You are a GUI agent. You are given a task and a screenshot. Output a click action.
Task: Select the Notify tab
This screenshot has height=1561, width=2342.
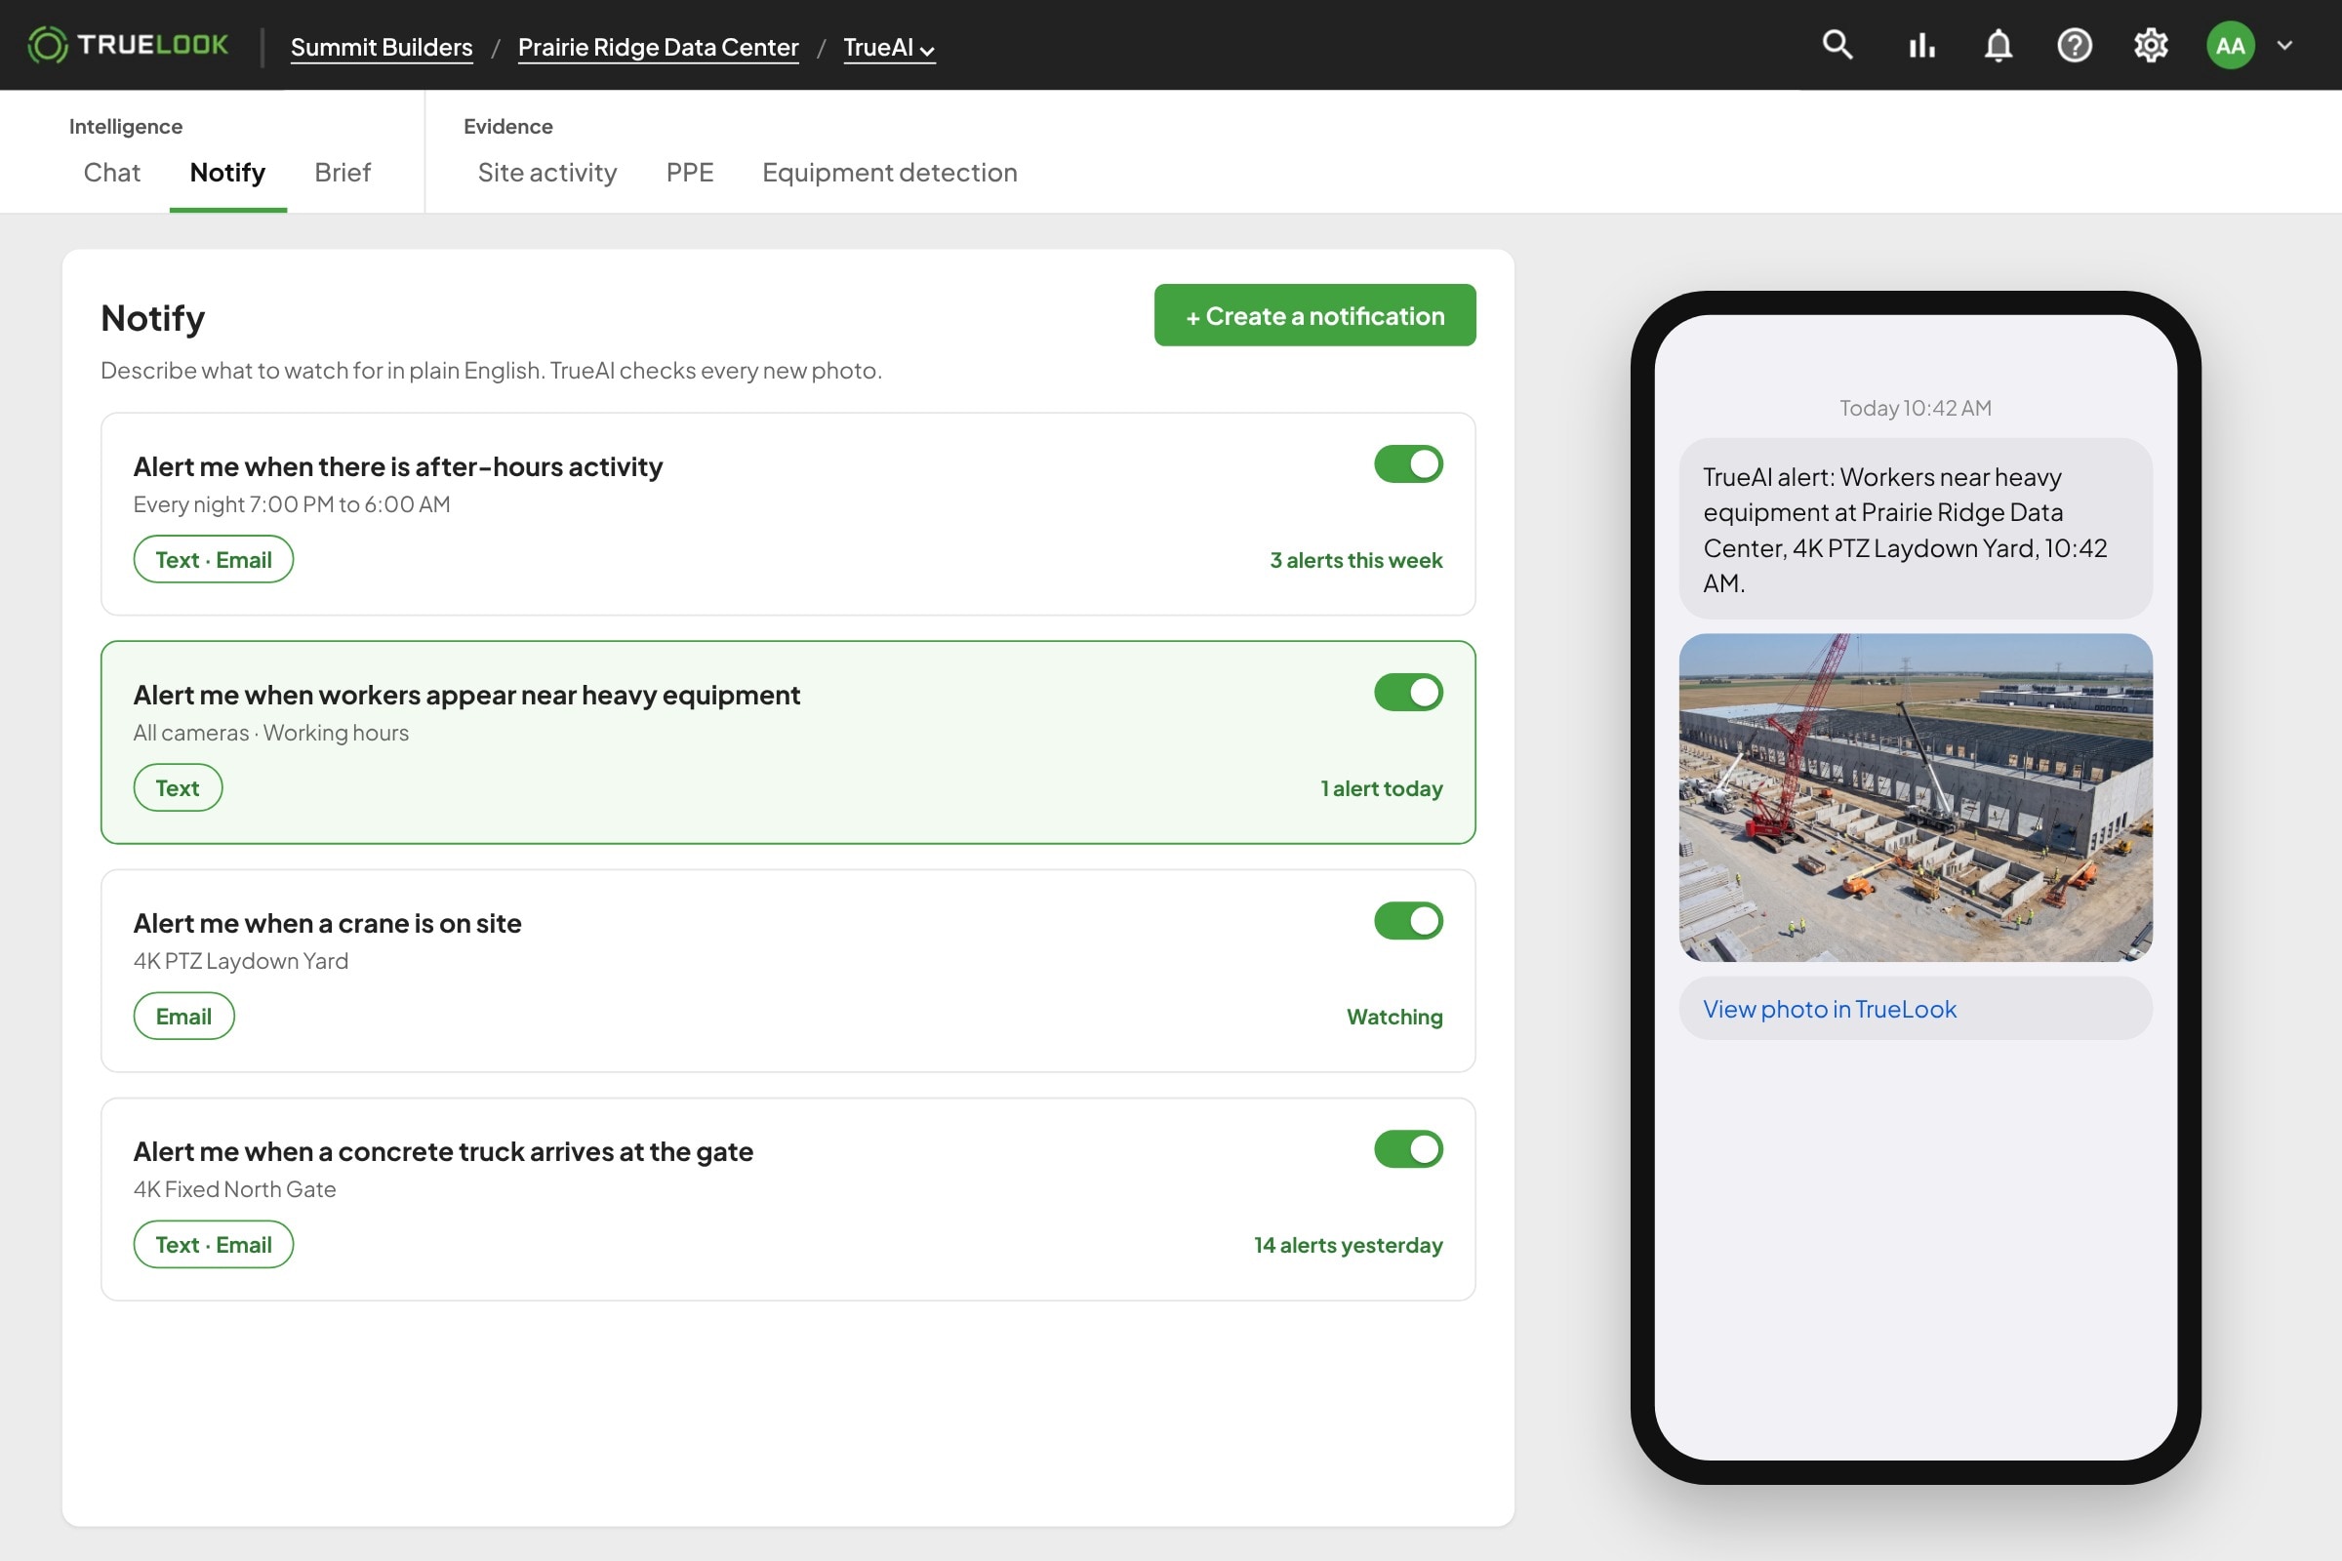point(228,173)
